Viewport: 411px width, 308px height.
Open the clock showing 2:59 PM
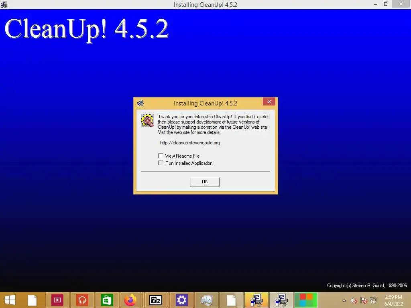(393, 300)
